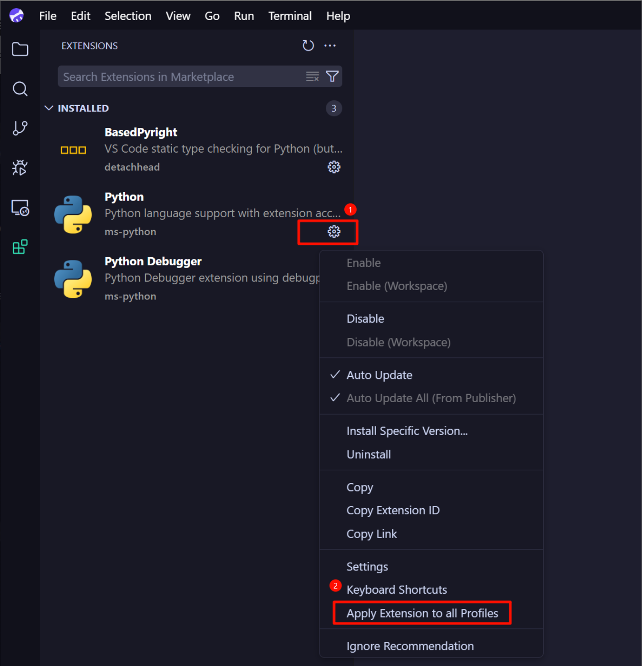Toggle Auto Update All From Publisher

431,398
